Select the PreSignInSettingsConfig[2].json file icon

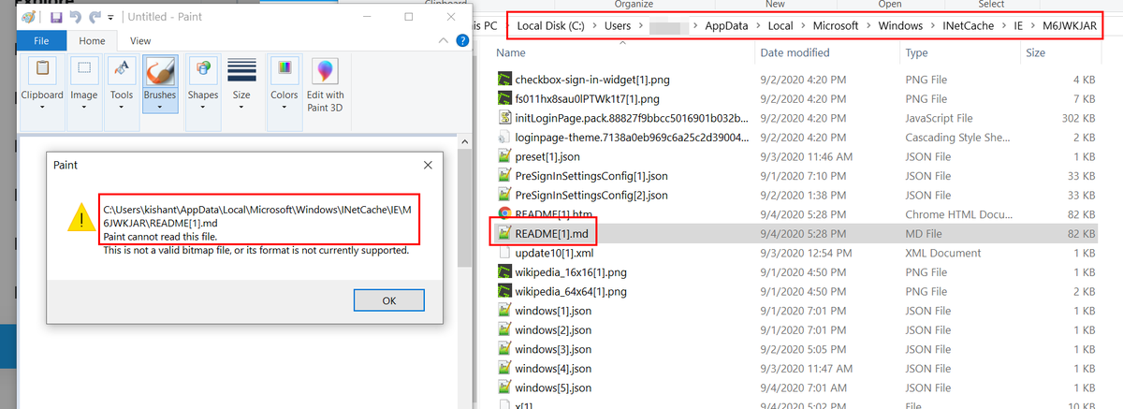coord(505,195)
